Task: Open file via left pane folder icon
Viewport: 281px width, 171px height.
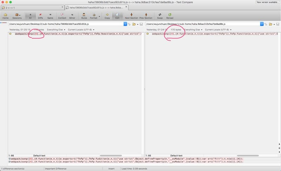Action: 134,24
